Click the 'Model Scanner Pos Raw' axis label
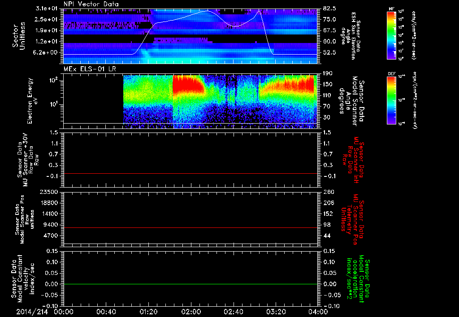The width and height of the screenshot is (459, 317). tap(25, 219)
